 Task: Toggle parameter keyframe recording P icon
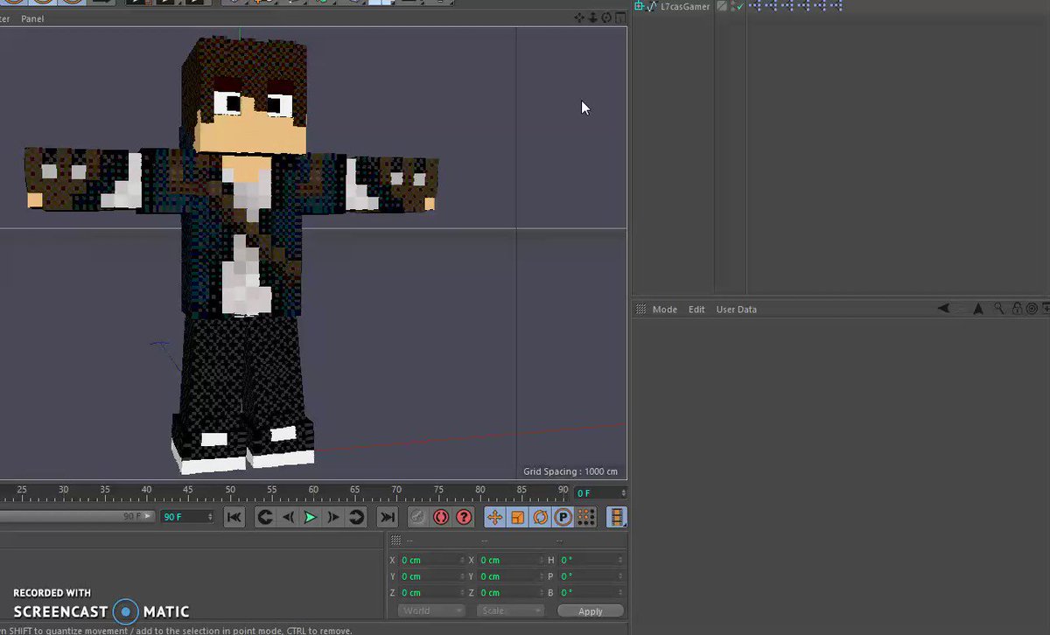pyautogui.click(x=563, y=517)
